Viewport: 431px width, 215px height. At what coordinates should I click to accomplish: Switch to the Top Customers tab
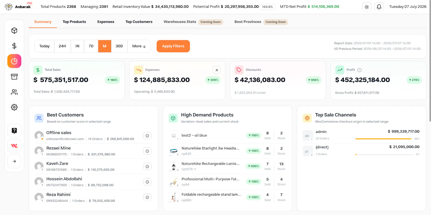click(139, 22)
